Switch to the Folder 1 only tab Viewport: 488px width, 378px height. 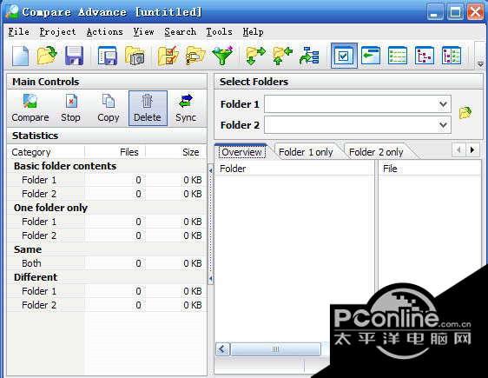pyautogui.click(x=306, y=152)
